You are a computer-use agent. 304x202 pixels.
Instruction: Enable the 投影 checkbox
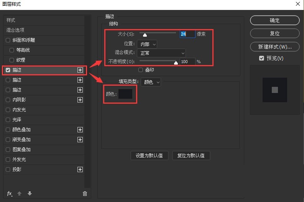[x=8, y=169]
